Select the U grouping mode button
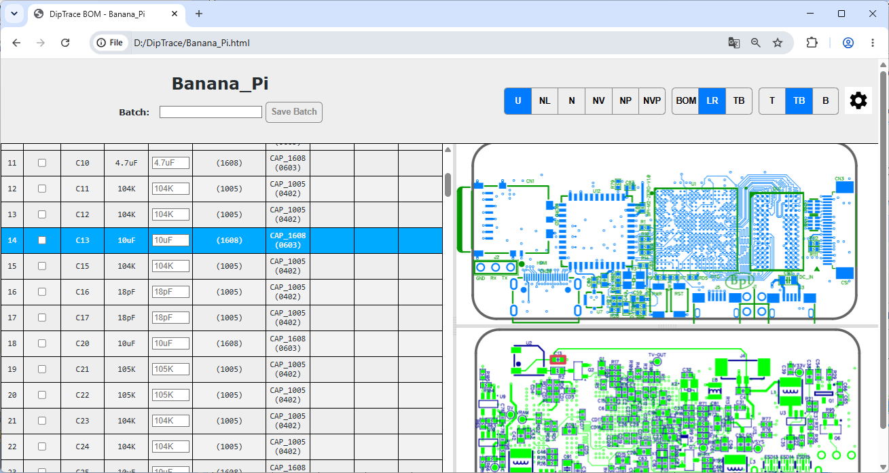This screenshot has width=889, height=473. [x=518, y=101]
